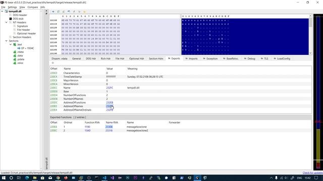
Task: Open the Compare menu
Action: [32, 7]
